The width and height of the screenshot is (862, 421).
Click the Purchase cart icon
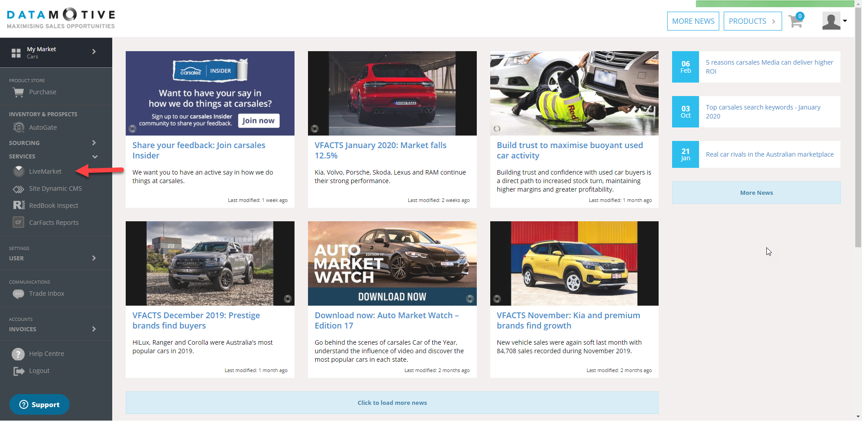(18, 92)
